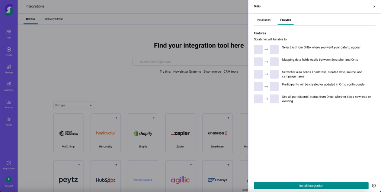Collapse the Ortto panel with chevron arrow

374,7
